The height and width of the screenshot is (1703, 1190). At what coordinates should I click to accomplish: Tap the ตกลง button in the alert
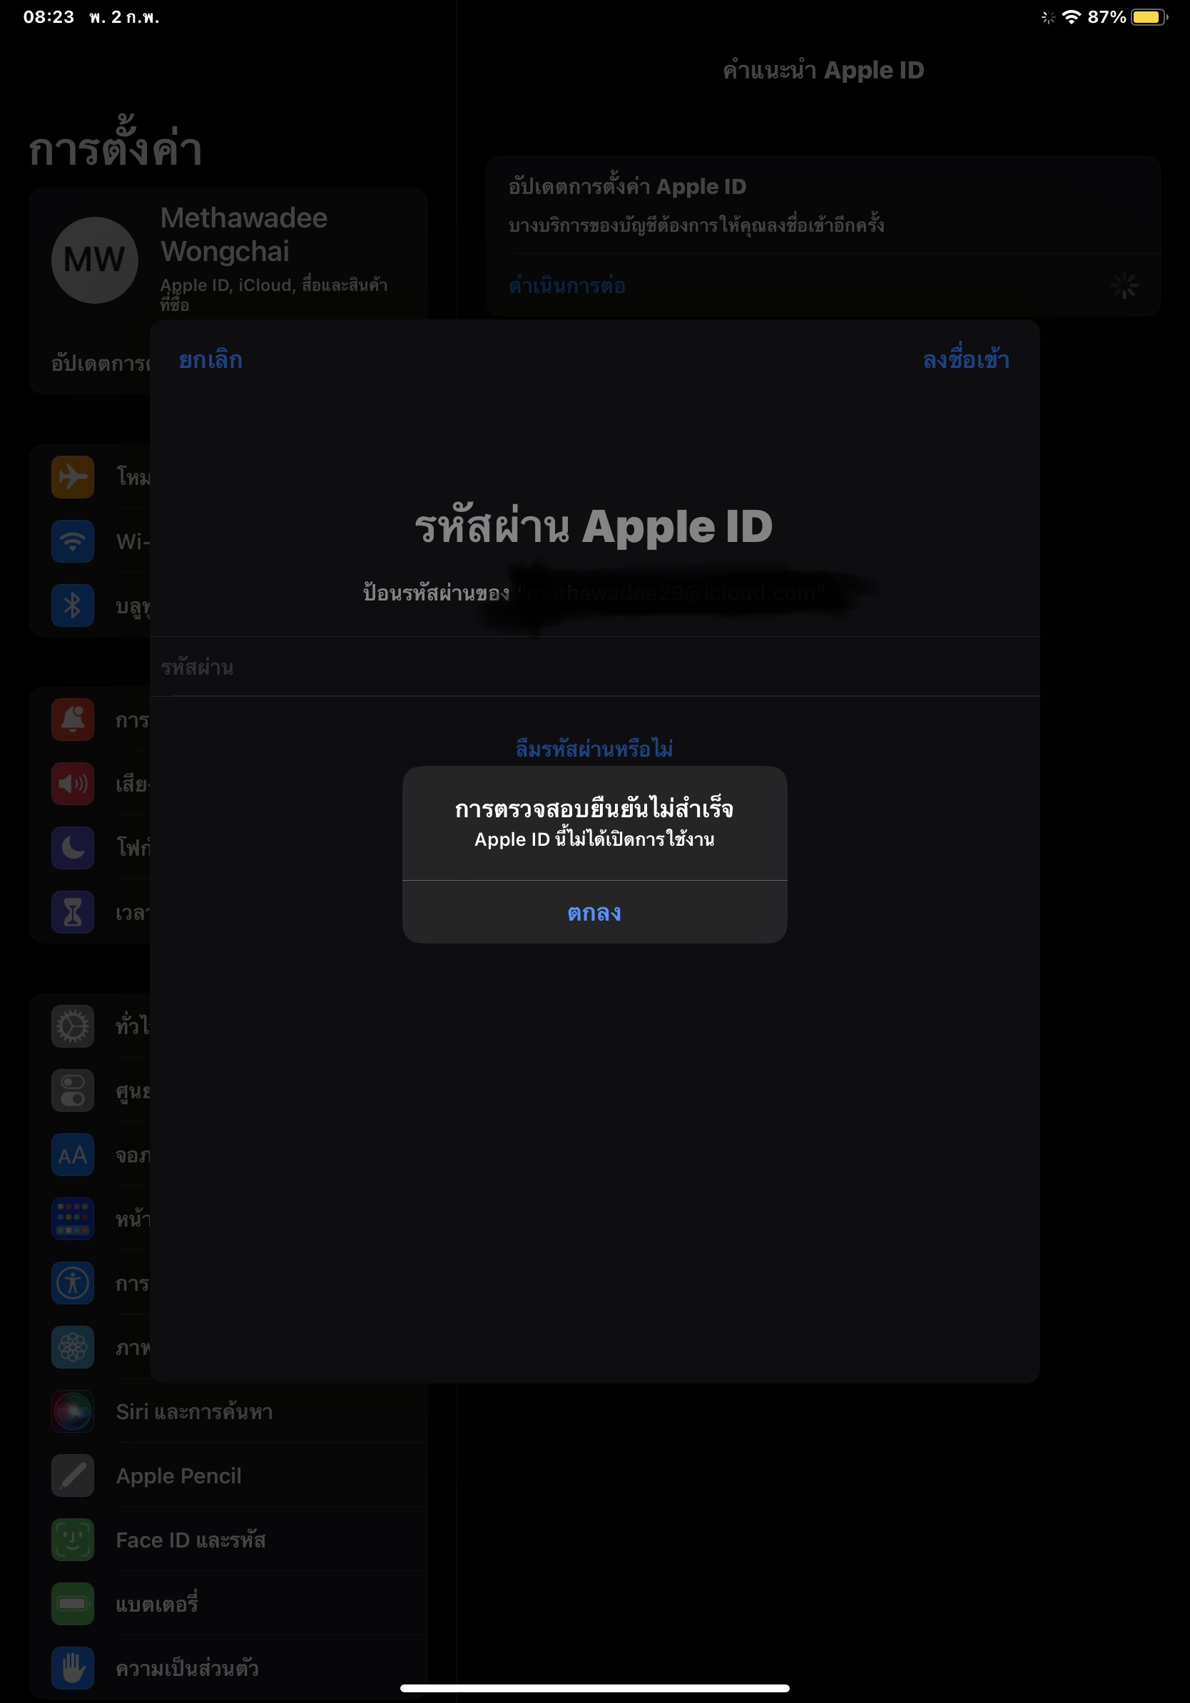click(x=594, y=911)
